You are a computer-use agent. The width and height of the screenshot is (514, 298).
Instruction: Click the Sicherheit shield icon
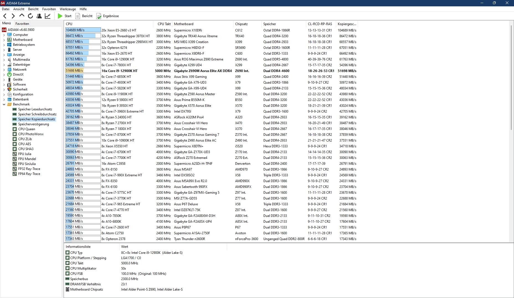9,89
